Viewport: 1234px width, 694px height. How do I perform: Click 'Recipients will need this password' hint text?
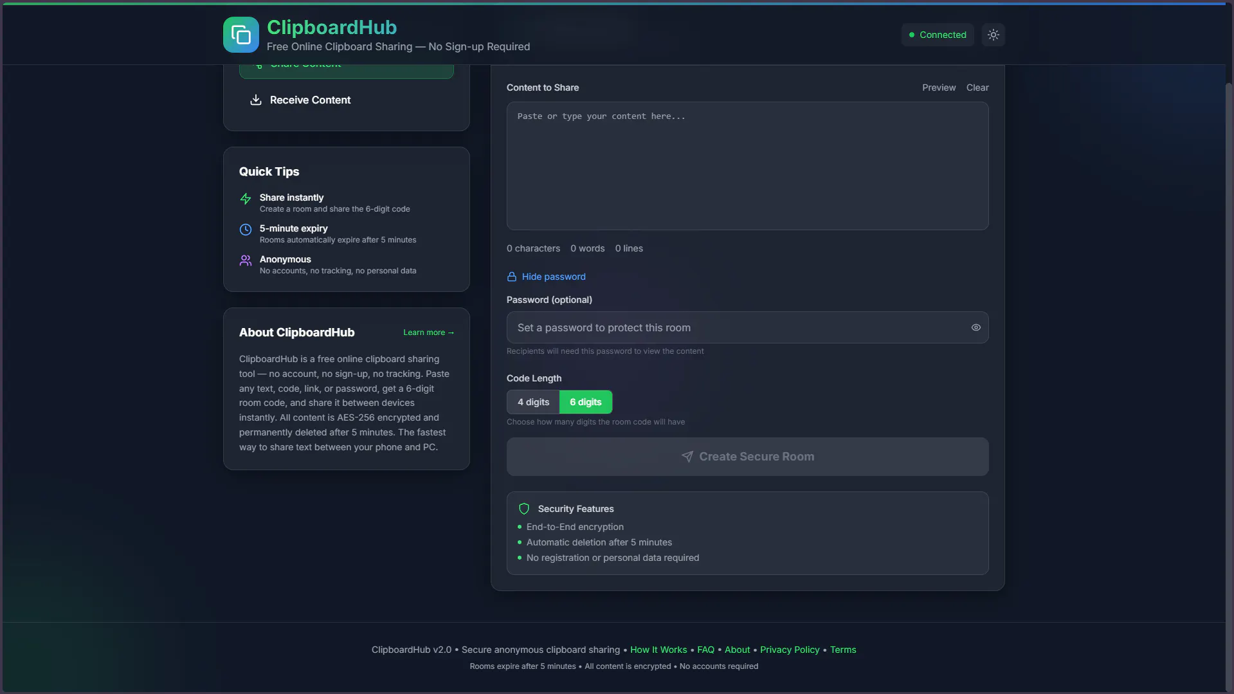coord(604,351)
